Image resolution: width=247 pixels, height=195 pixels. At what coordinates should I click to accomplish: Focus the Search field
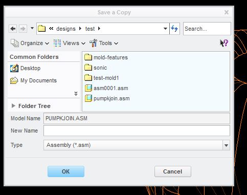[207, 29]
